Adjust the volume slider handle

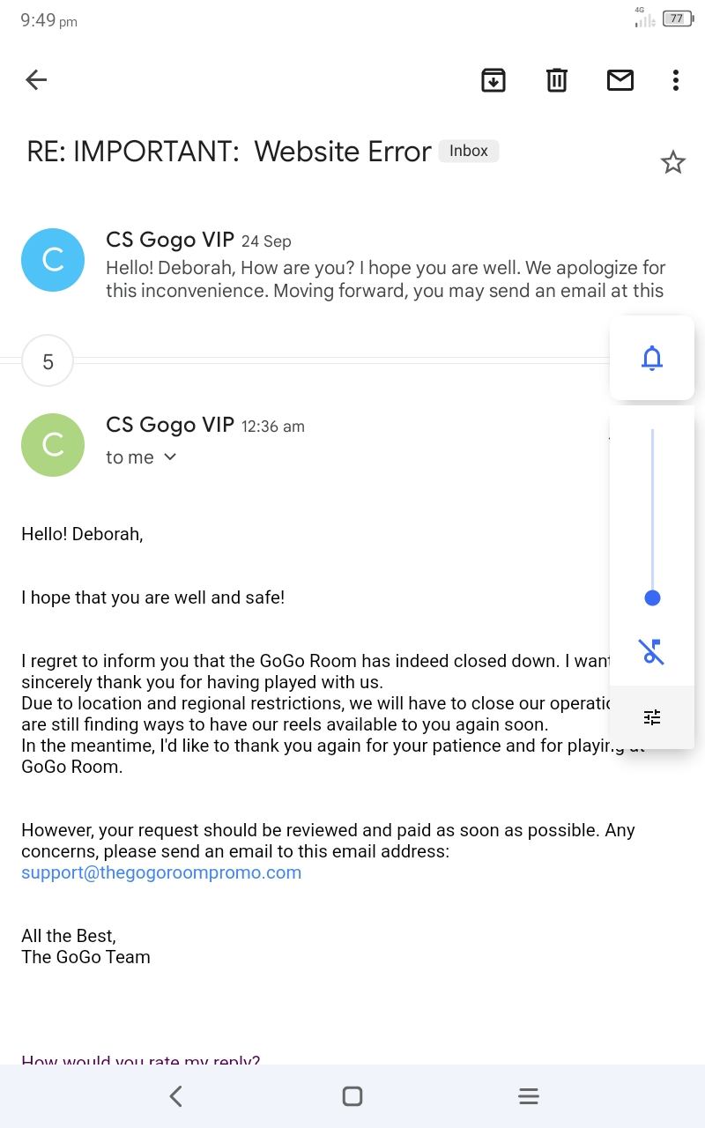[652, 598]
